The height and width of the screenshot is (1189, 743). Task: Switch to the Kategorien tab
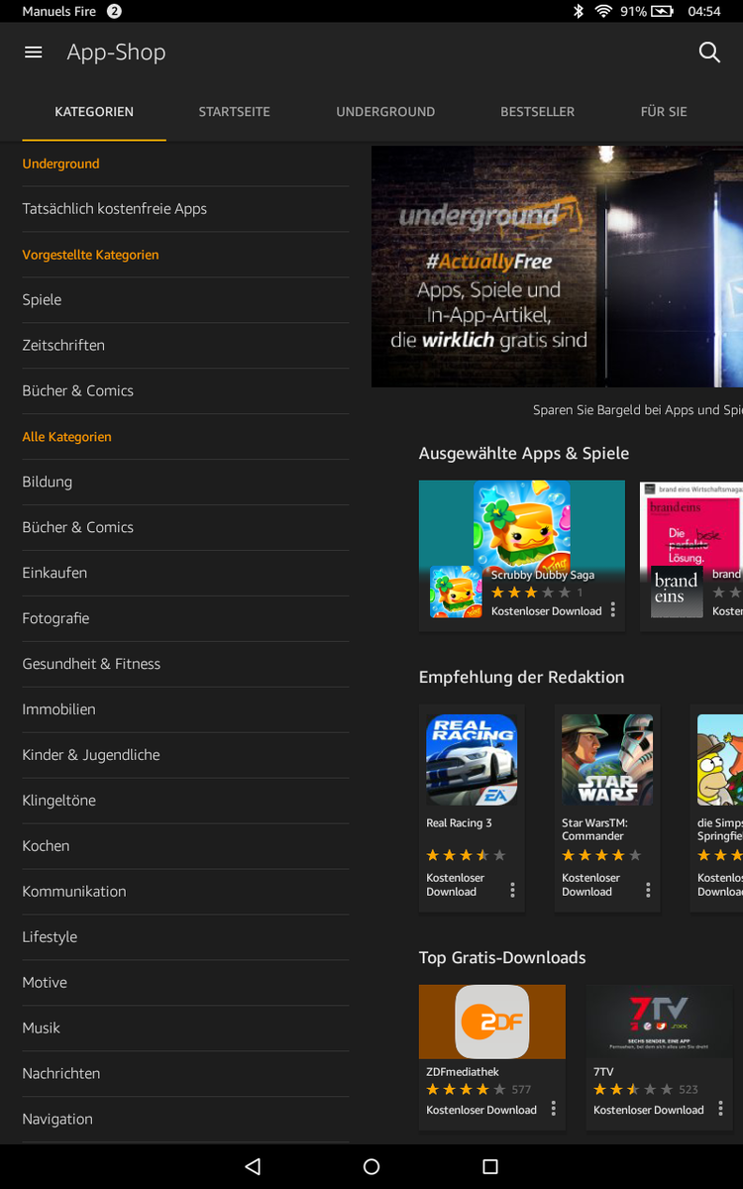[94, 112]
